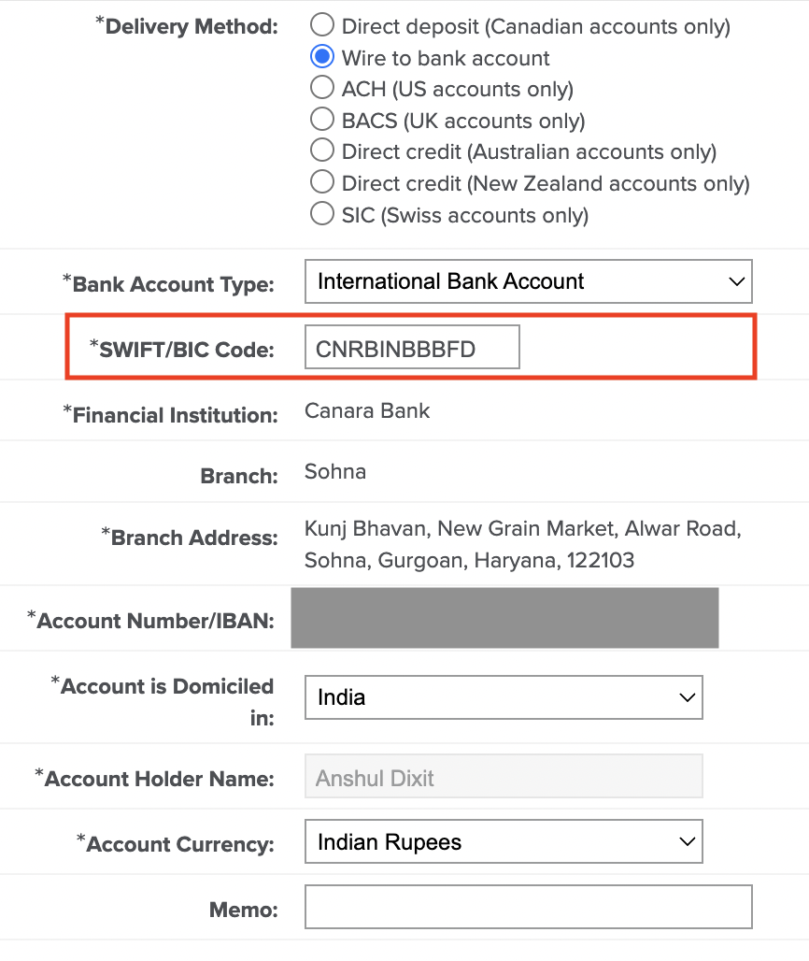Click the Financial Institution label
The image size is (809, 961).
(175, 415)
